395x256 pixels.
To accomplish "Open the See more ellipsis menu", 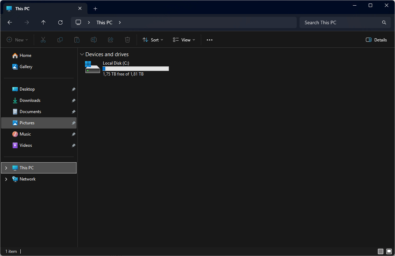I will (210, 40).
